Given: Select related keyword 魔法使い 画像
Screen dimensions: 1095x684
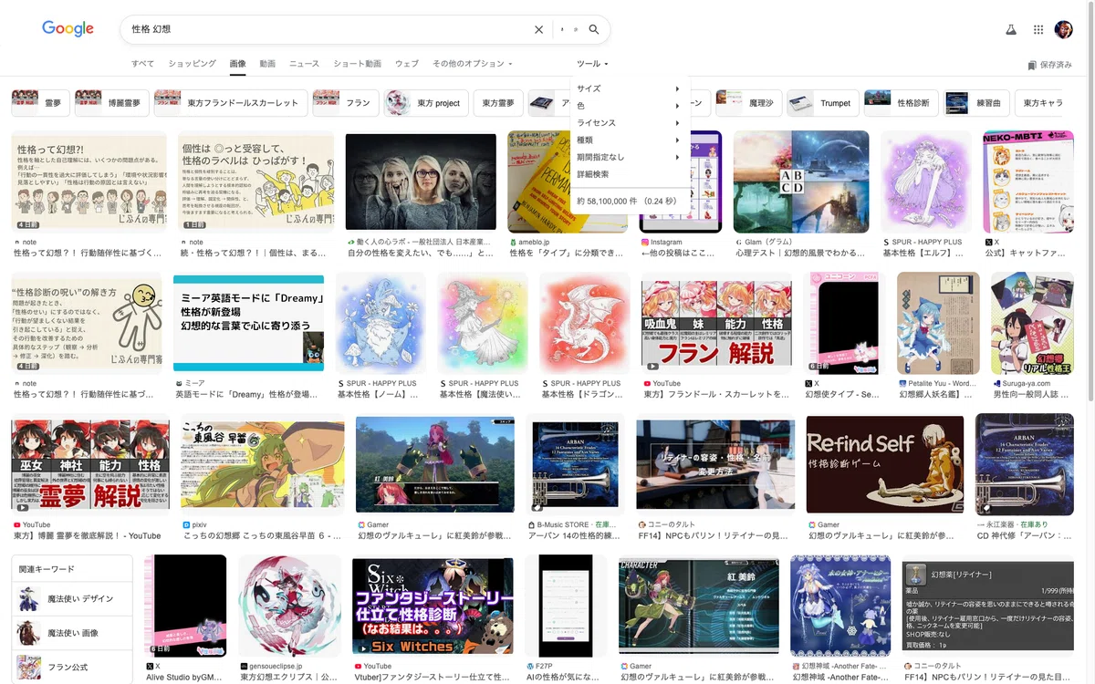Looking at the screenshot, I should [72, 633].
